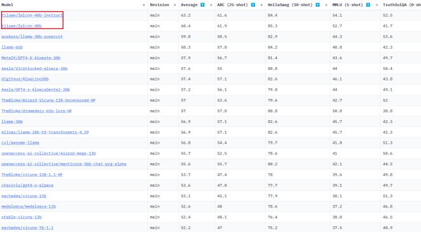This screenshot has width=421, height=232.
Task: Click the 52.7 MMLU score for falcon-40b
Action: [337, 26]
